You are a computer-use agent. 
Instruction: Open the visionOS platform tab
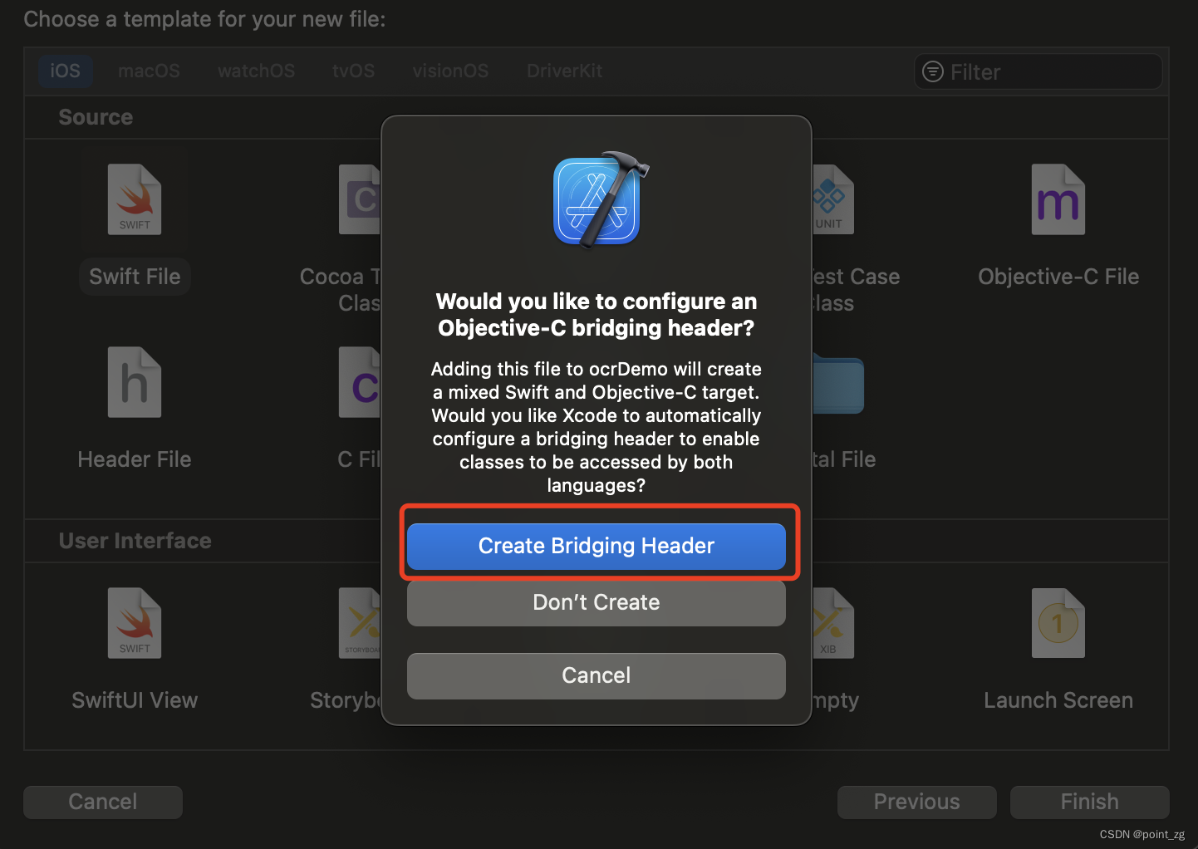450,71
